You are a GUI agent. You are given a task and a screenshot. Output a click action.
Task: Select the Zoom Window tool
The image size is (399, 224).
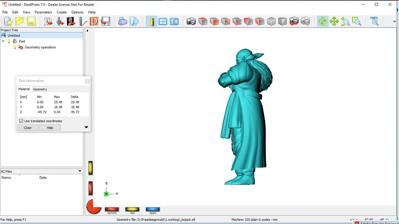pyautogui.click(x=357, y=21)
